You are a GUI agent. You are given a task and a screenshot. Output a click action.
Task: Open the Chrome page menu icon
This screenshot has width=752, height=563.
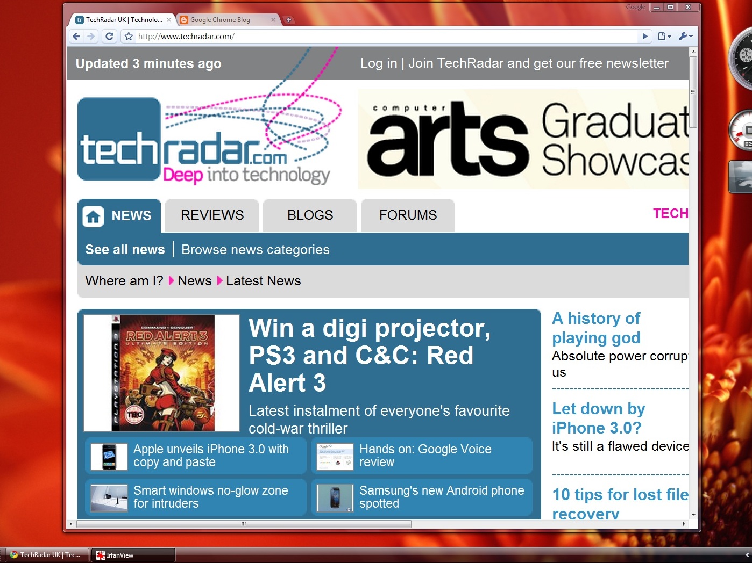pyautogui.click(x=664, y=37)
